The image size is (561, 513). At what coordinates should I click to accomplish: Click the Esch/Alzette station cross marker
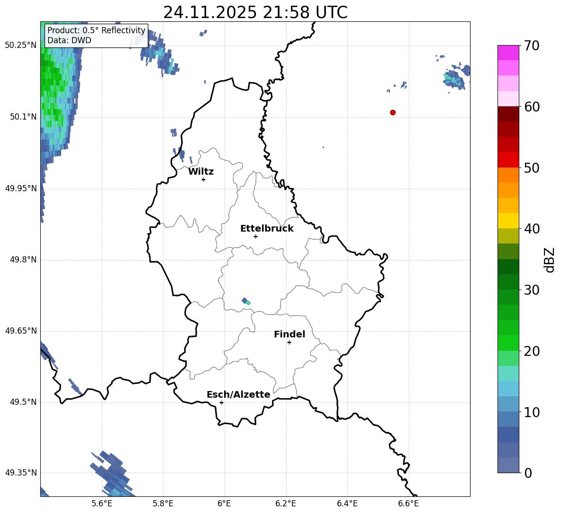click(221, 402)
